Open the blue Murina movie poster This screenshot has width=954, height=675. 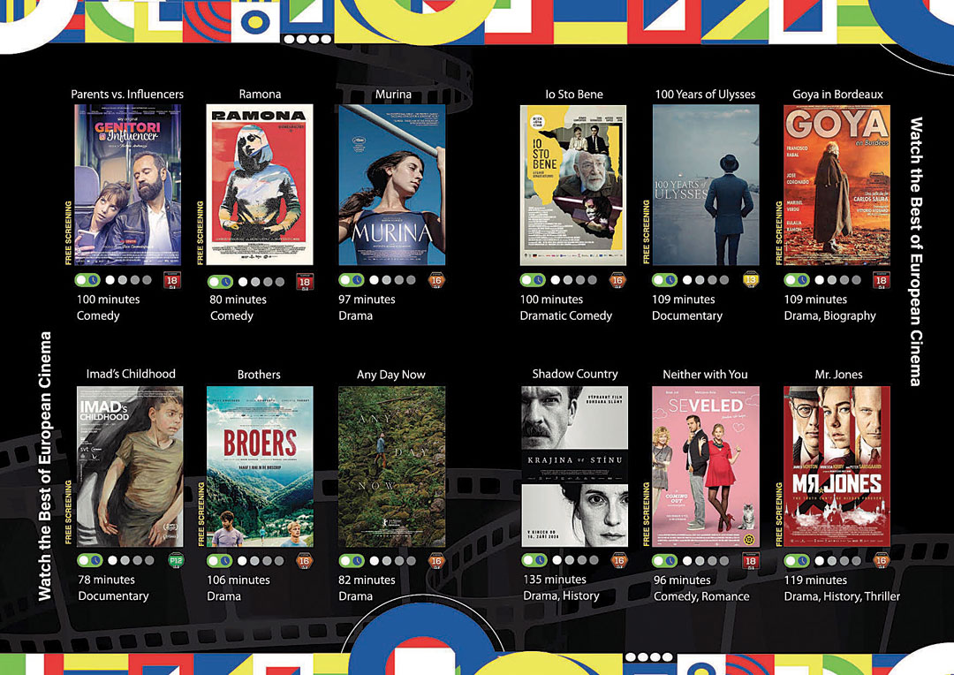[392, 185]
